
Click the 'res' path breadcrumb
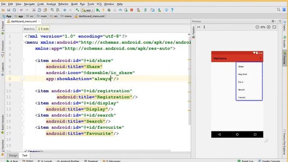(54, 16)
